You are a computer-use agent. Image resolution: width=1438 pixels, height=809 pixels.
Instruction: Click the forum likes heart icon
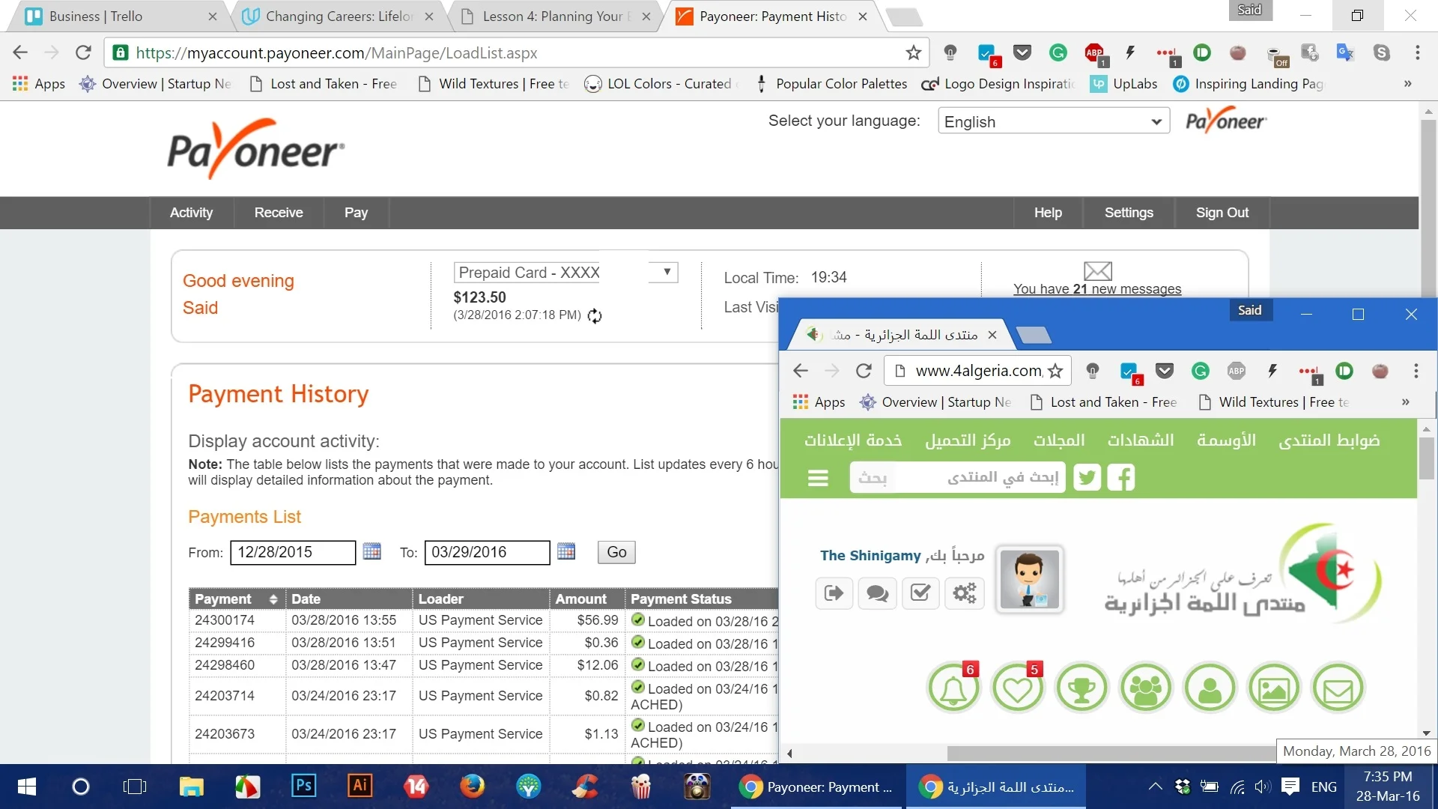point(1017,688)
